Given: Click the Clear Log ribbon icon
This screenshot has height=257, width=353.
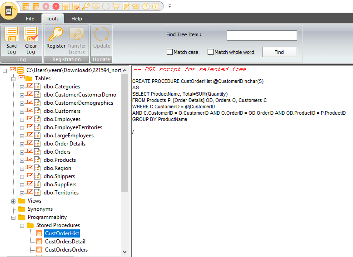Looking at the screenshot, I should (31, 40).
